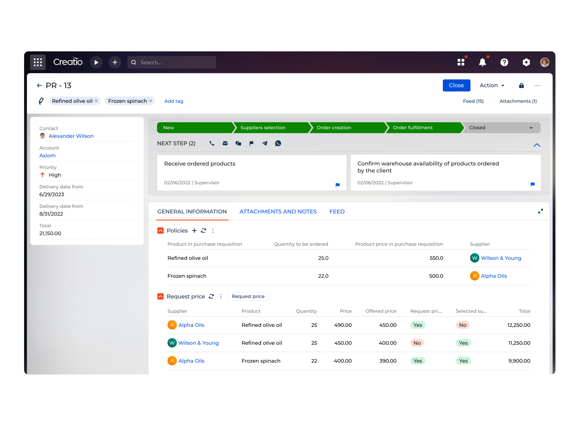Select the flag icon in the Next Step toolbar
579x428 pixels.
[x=251, y=143]
